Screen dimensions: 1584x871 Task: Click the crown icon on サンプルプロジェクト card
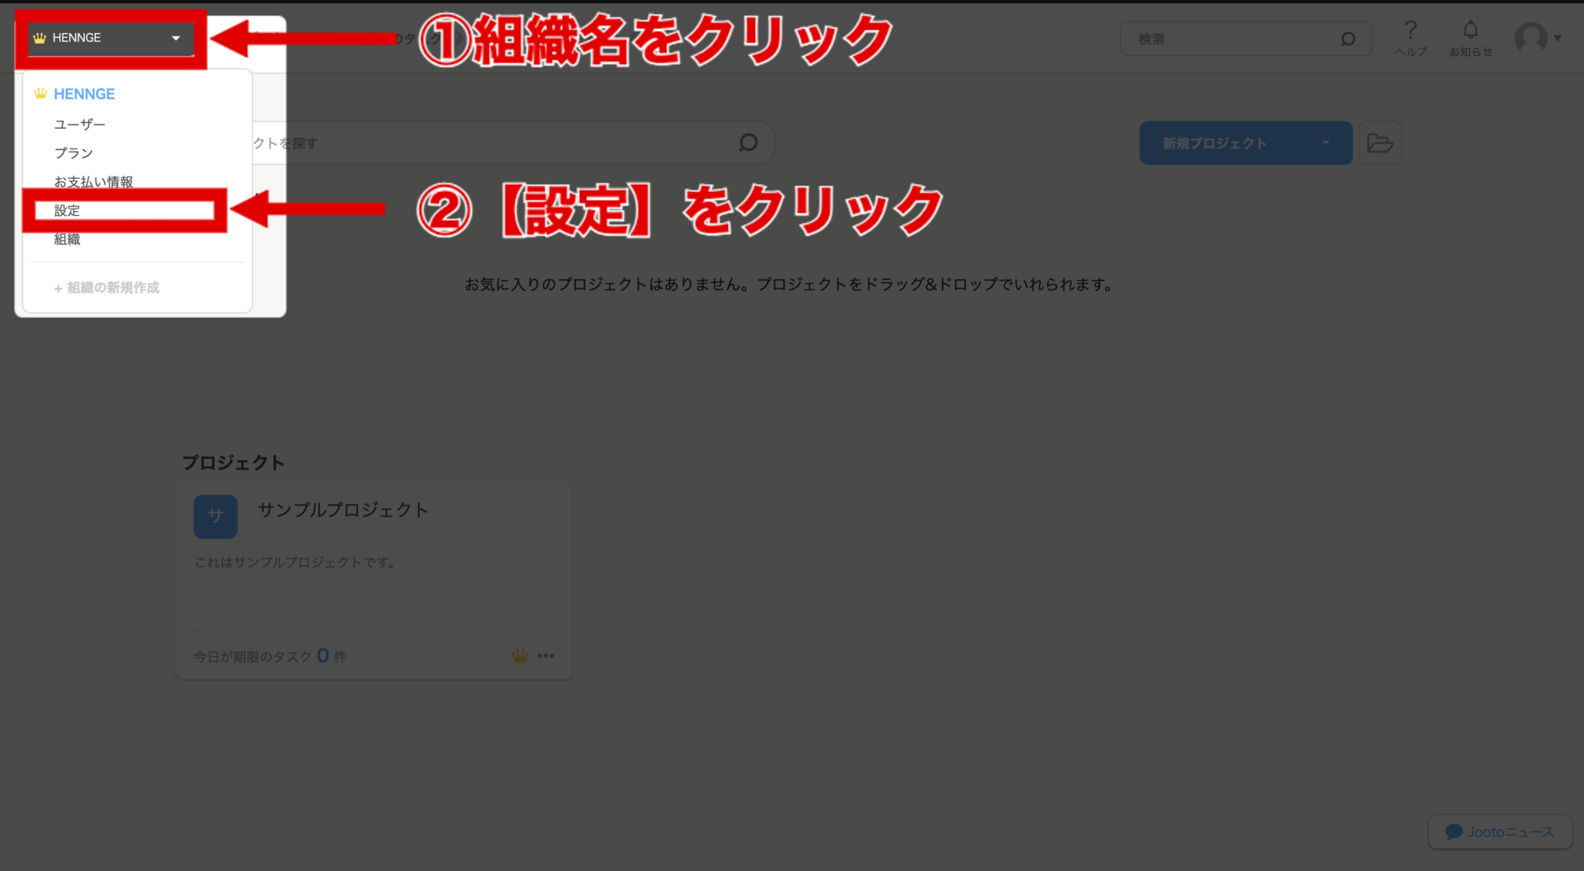click(x=520, y=655)
